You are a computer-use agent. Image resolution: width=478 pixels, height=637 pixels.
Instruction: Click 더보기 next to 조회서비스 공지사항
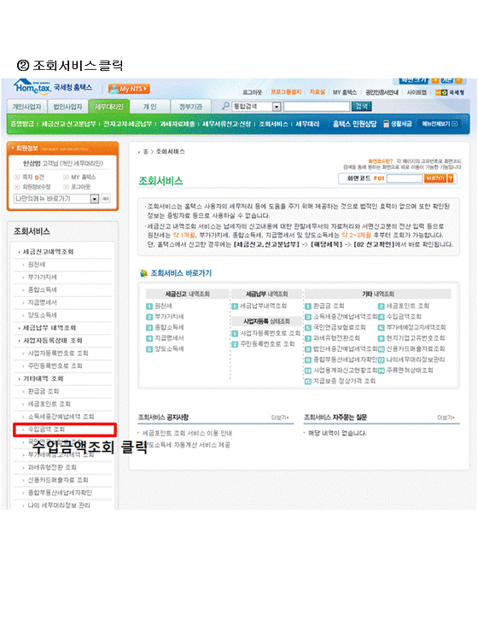pyautogui.click(x=280, y=418)
